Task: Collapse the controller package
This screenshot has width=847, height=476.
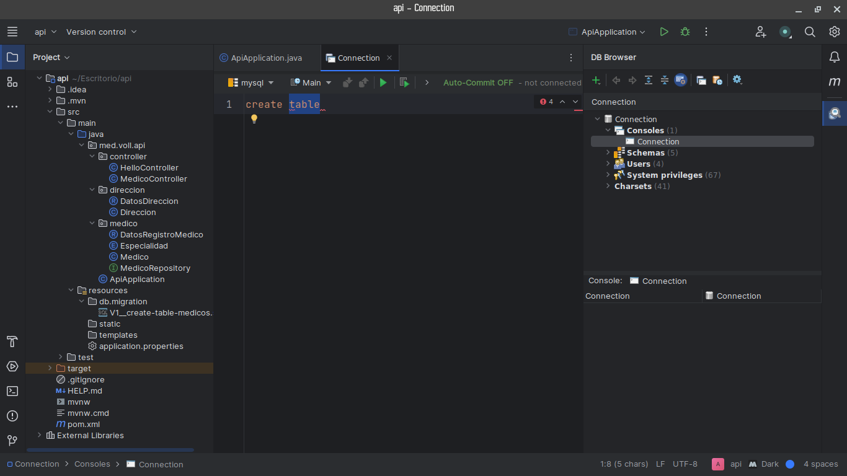Action: [92, 156]
